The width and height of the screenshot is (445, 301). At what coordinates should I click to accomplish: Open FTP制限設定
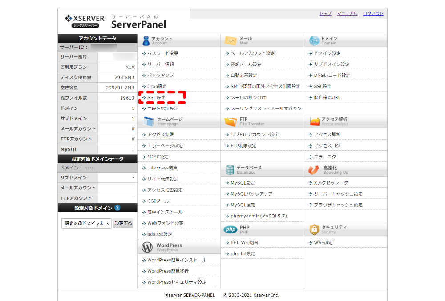pyautogui.click(x=243, y=146)
